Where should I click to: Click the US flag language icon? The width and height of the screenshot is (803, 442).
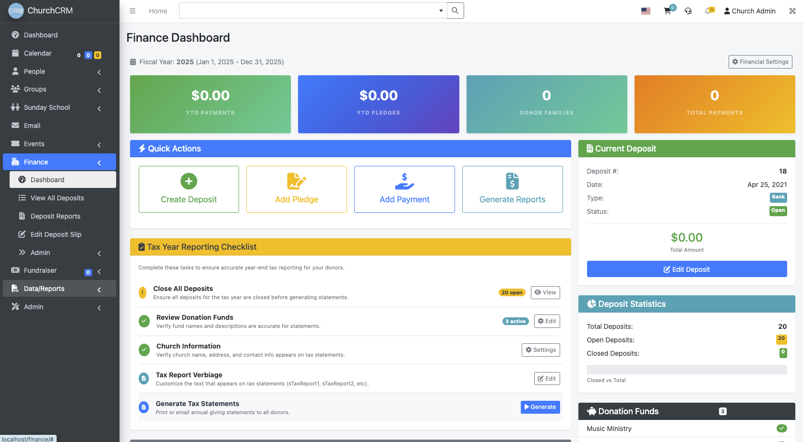(x=646, y=11)
